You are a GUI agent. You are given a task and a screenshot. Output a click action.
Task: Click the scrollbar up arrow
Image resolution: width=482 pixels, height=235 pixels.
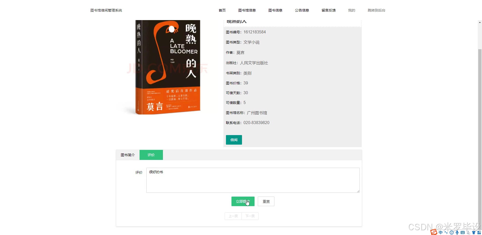[x=480, y=22]
